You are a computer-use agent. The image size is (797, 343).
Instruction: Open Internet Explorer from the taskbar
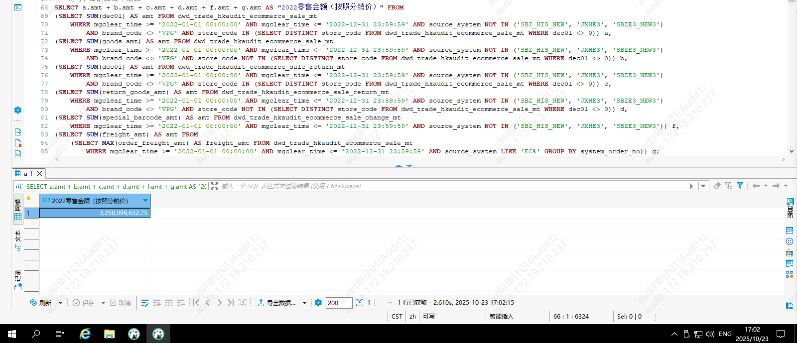click(x=85, y=334)
